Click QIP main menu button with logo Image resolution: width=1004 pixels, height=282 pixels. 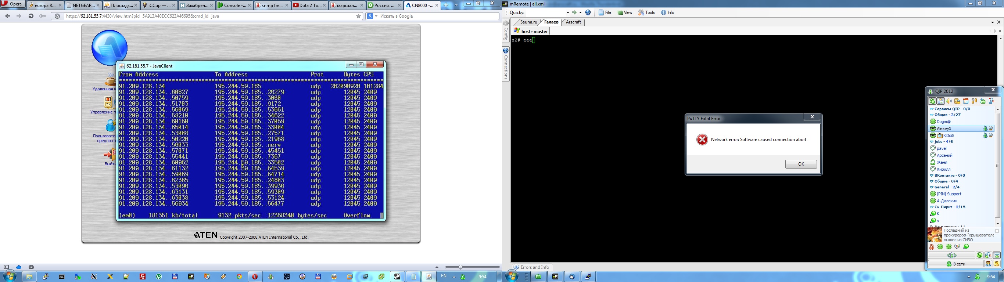click(x=951, y=256)
